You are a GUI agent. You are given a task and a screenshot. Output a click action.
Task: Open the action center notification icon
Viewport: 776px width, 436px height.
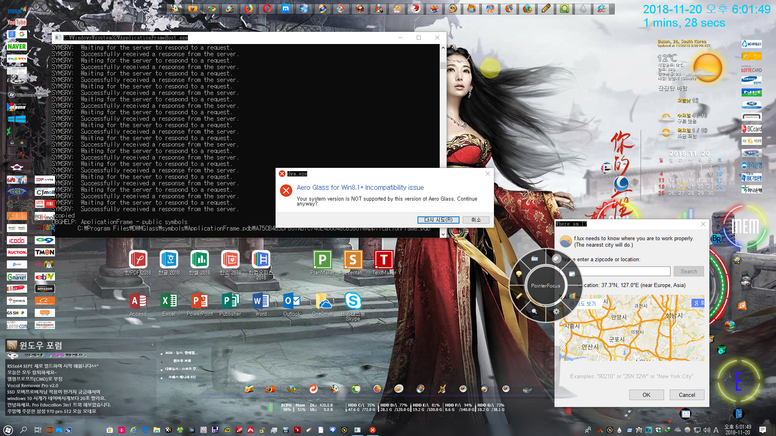coord(762,430)
